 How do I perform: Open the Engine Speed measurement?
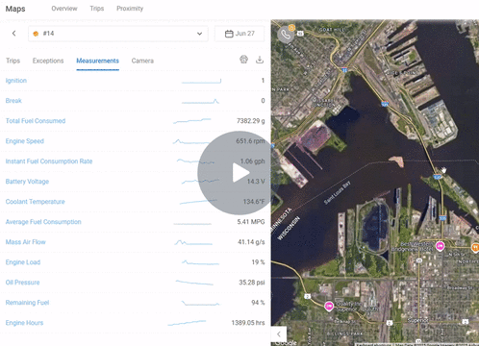pyautogui.click(x=25, y=141)
